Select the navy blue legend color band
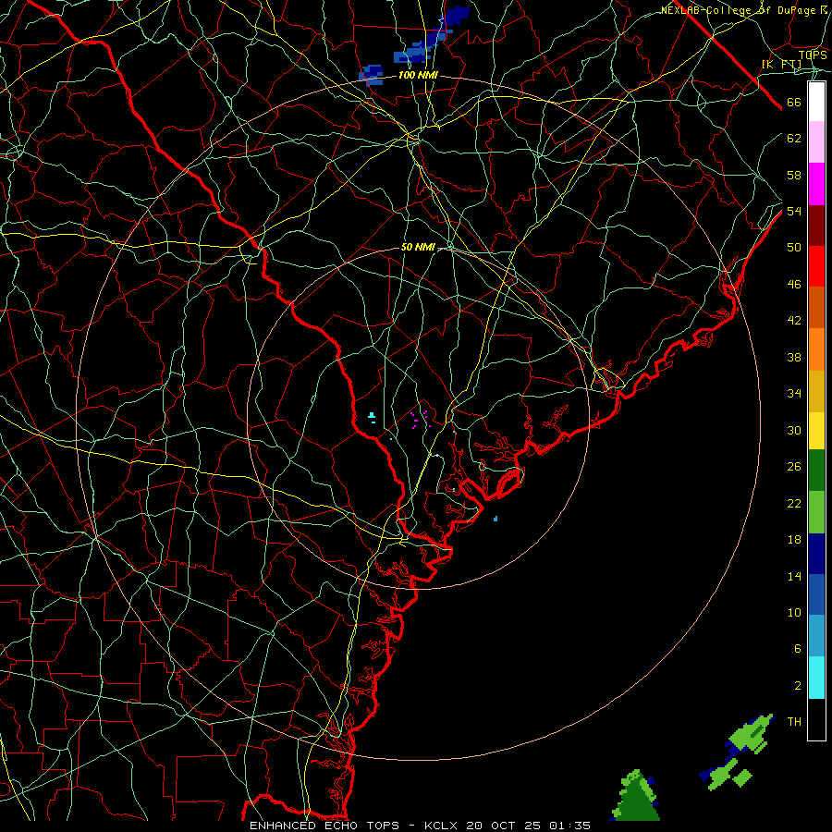 816,554
